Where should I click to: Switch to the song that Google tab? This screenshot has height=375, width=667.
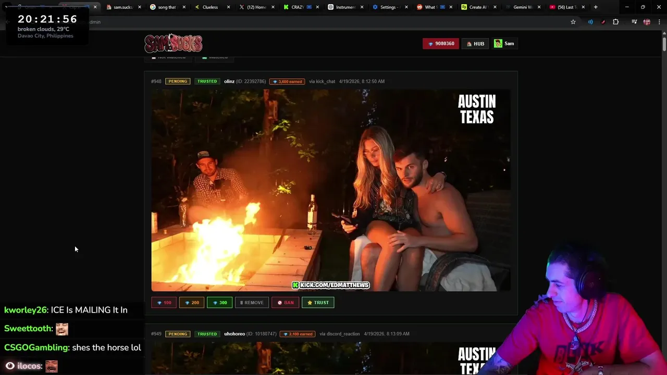(x=167, y=7)
